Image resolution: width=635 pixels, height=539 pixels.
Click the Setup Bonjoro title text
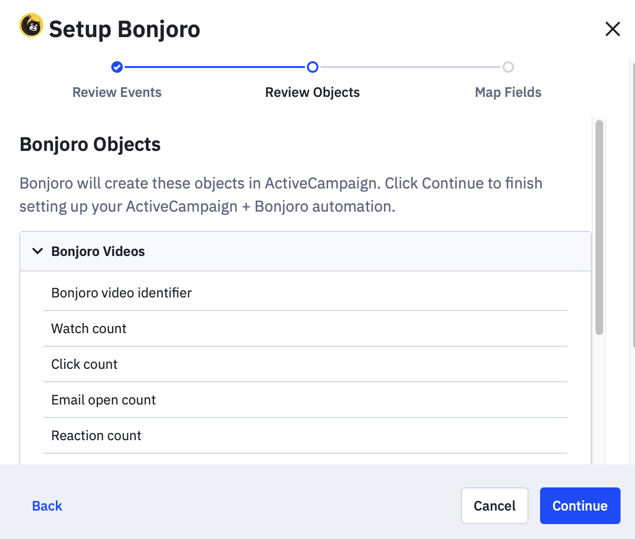[124, 29]
